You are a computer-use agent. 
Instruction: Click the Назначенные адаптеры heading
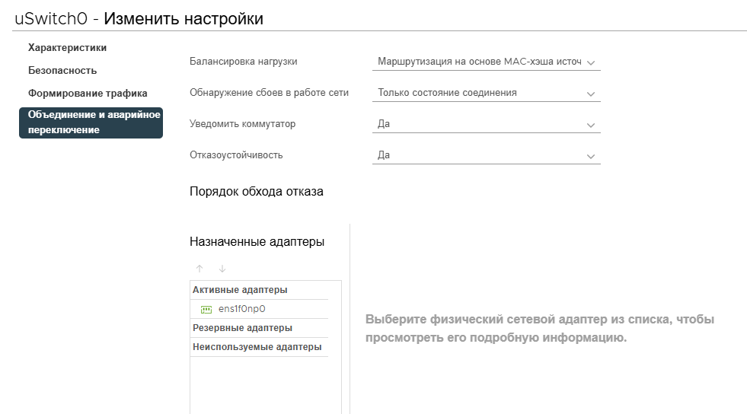(257, 242)
